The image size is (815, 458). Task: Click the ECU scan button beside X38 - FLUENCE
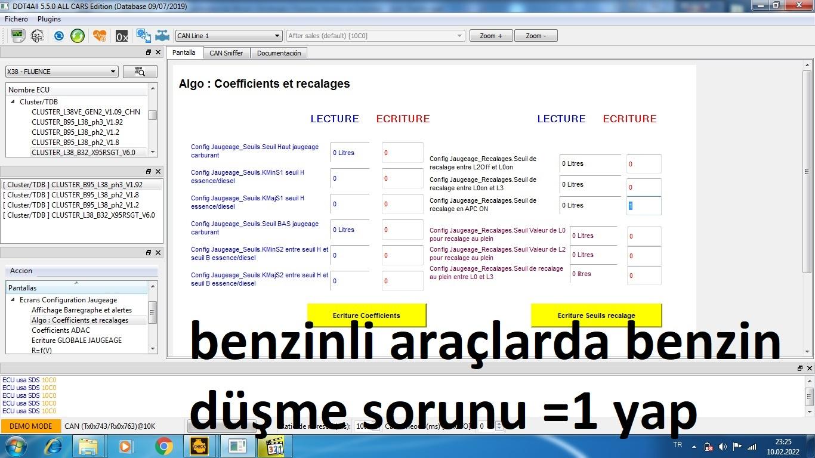[x=140, y=72]
